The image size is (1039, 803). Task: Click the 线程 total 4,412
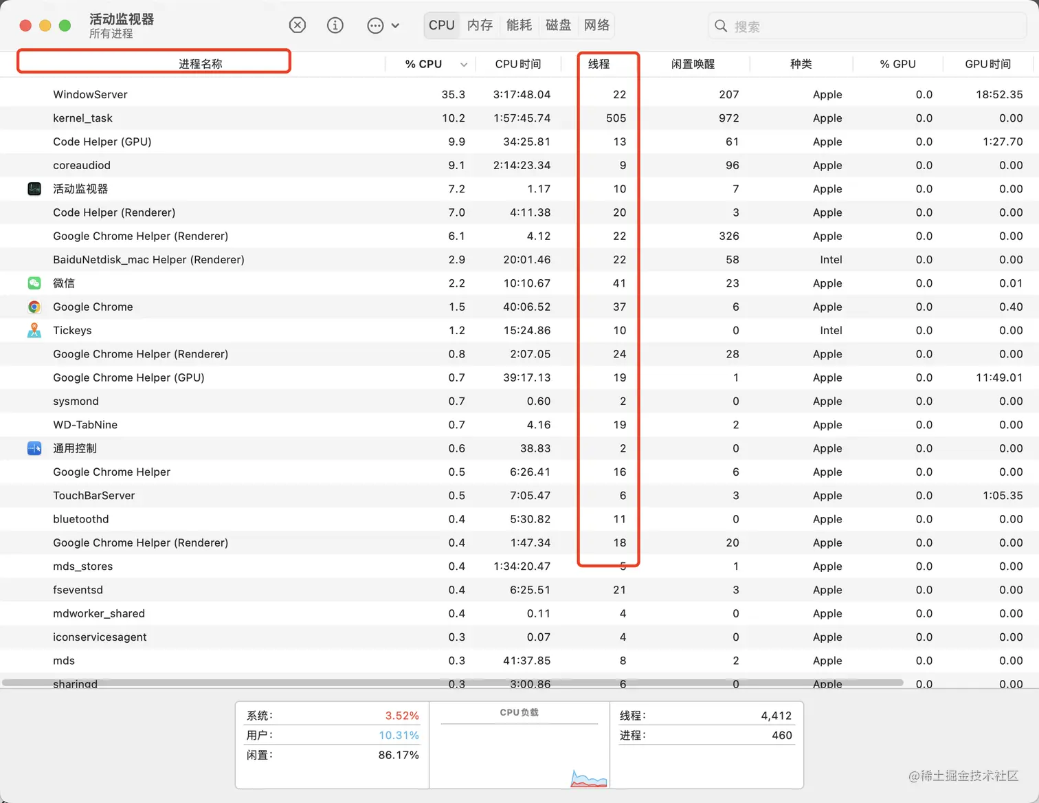click(x=776, y=716)
